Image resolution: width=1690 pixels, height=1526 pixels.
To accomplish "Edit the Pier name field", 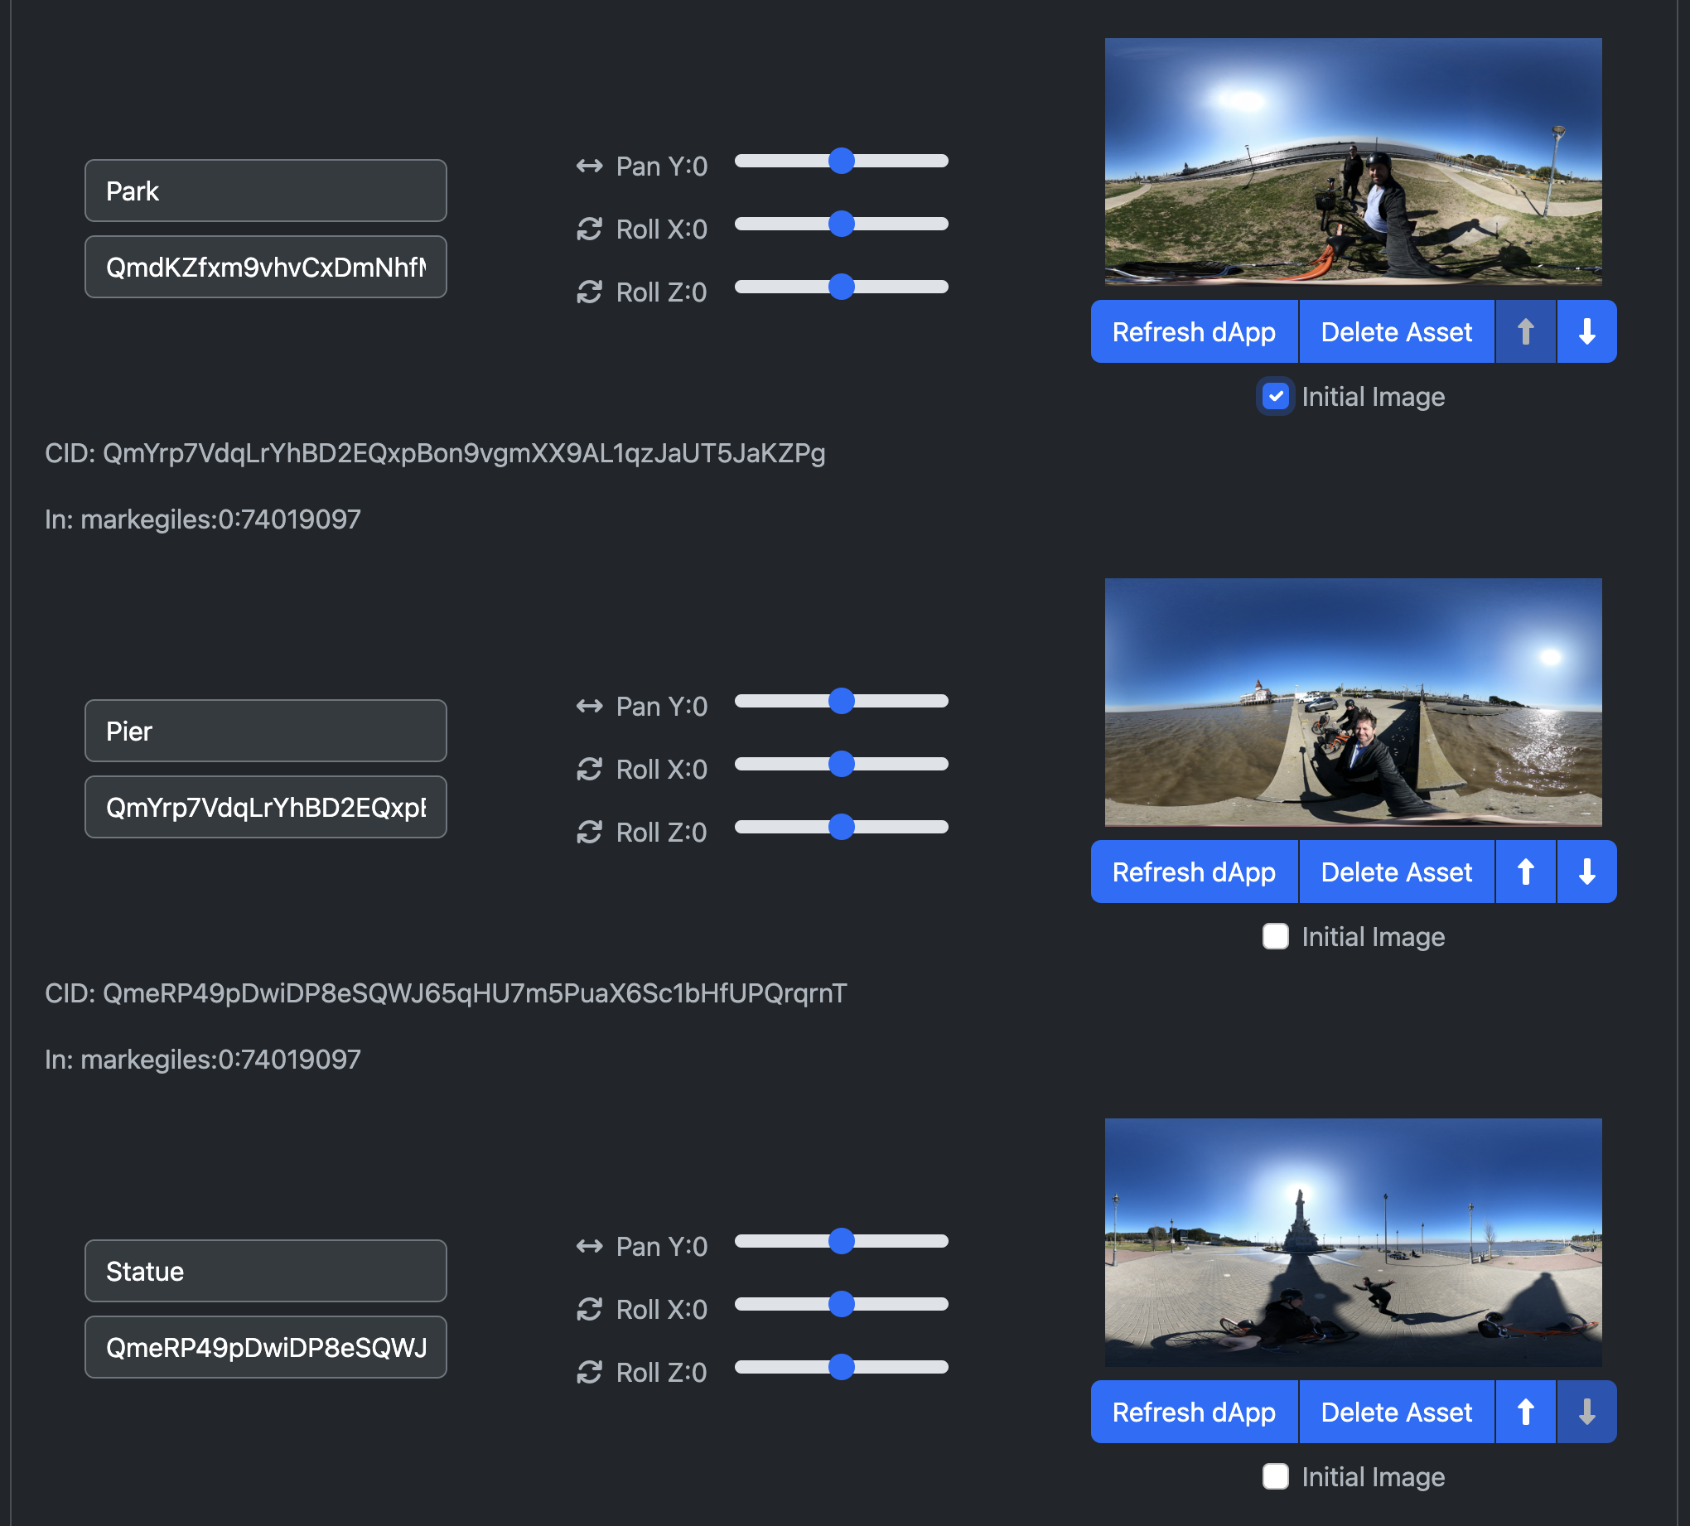I will click(266, 731).
